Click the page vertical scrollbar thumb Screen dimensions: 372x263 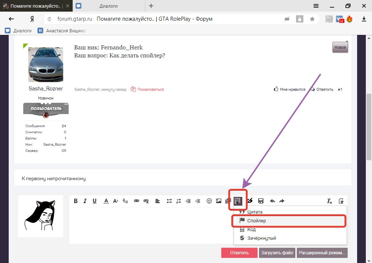(x=369, y=127)
